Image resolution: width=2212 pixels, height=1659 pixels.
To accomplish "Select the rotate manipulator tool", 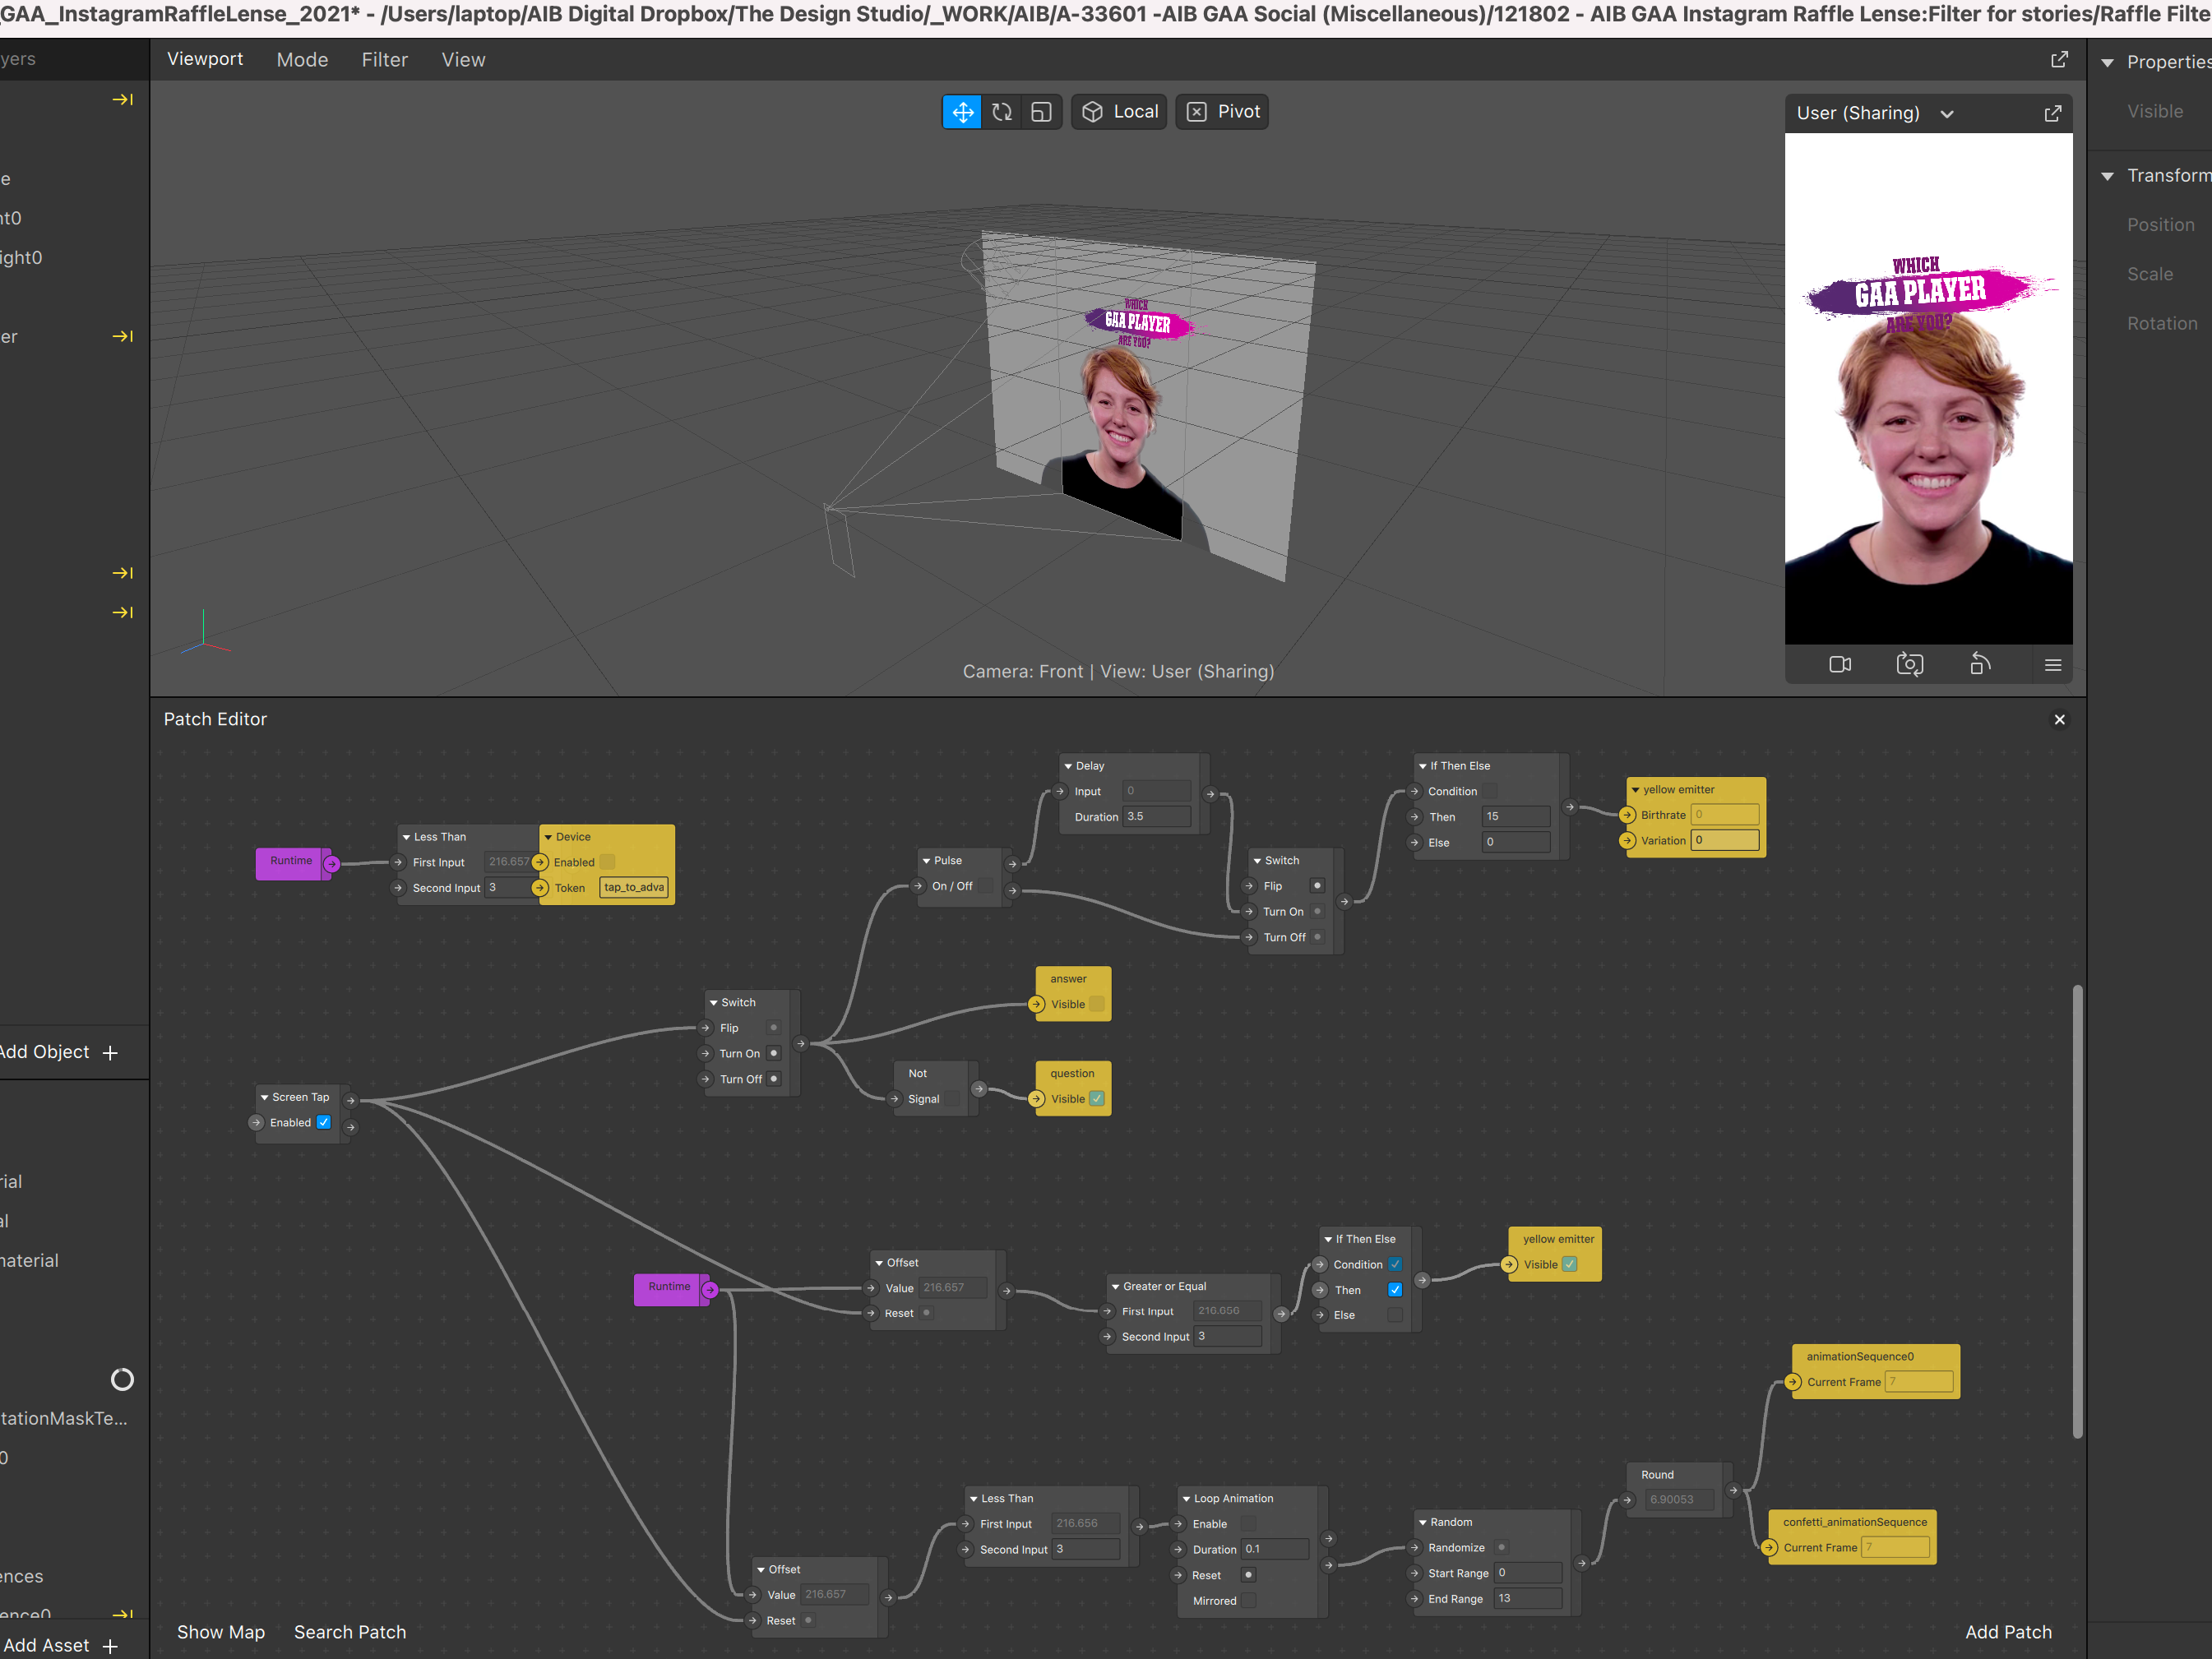I will point(1002,112).
